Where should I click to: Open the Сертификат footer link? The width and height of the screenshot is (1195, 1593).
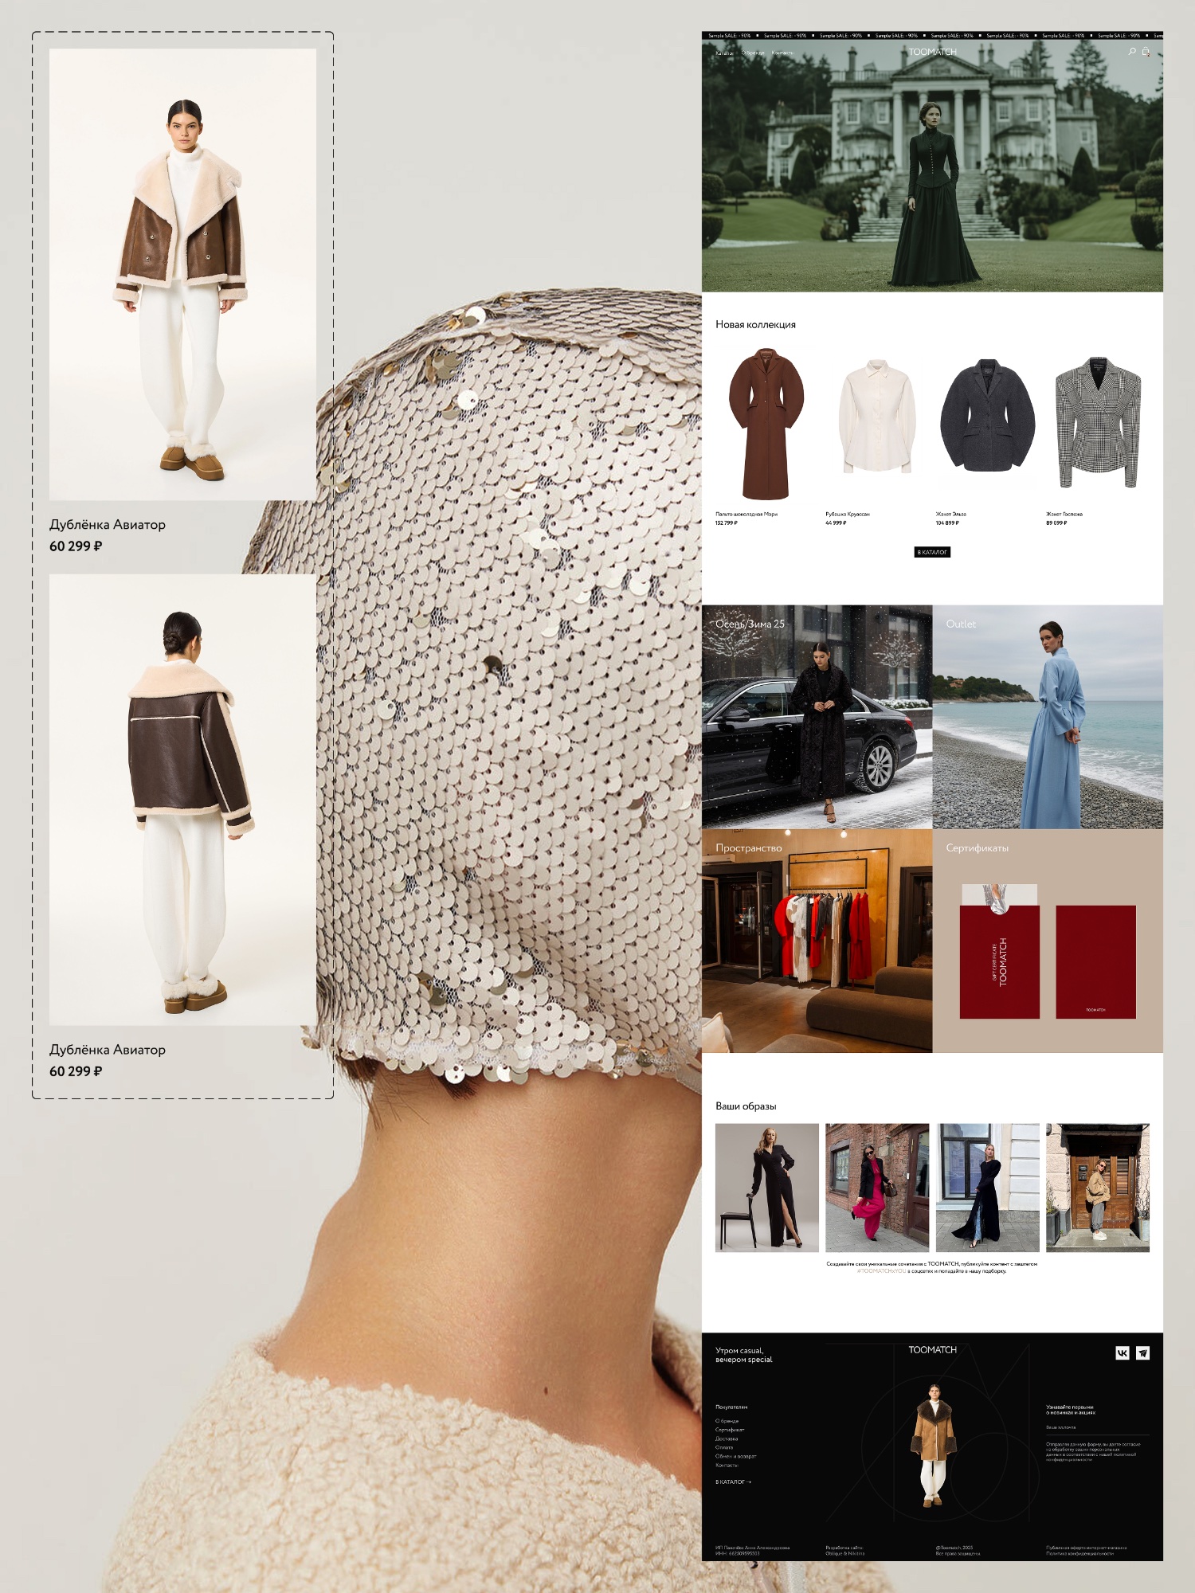[730, 1430]
